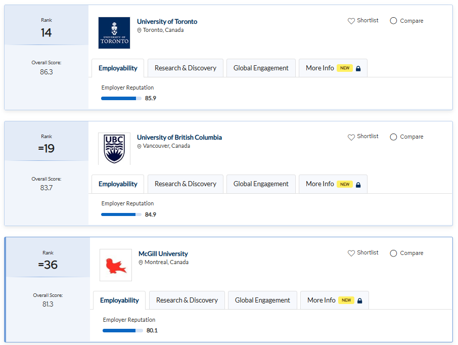458x345 pixels.
Task: Switch to McGill Research & Discovery tab
Action: point(187,300)
